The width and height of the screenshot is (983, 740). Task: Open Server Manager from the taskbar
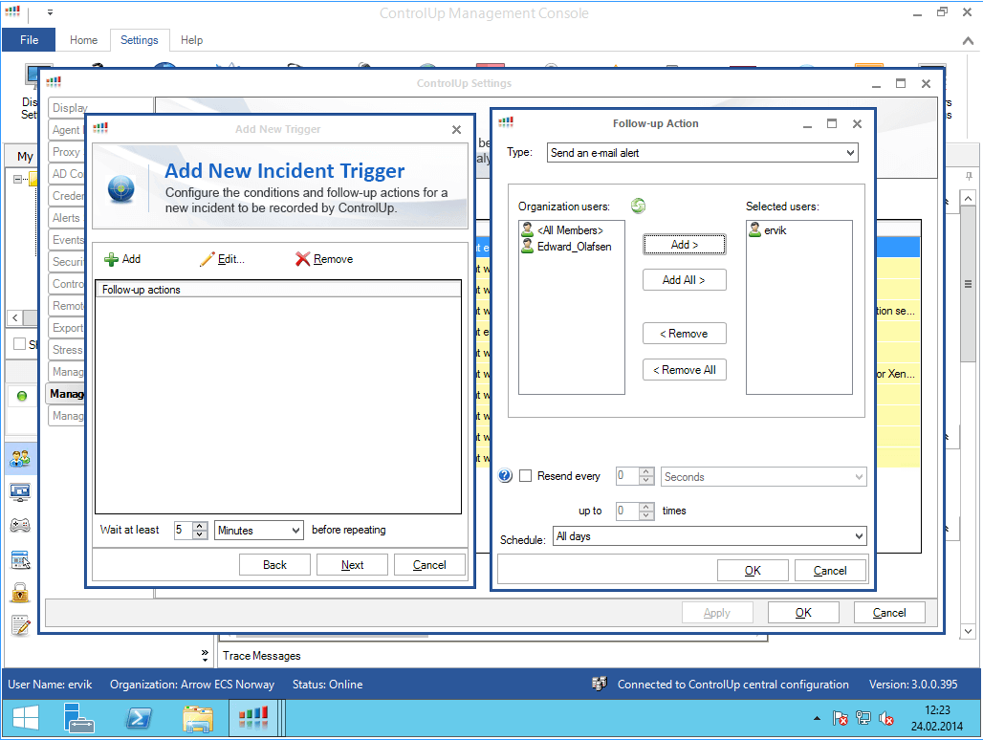pyautogui.click(x=79, y=718)
